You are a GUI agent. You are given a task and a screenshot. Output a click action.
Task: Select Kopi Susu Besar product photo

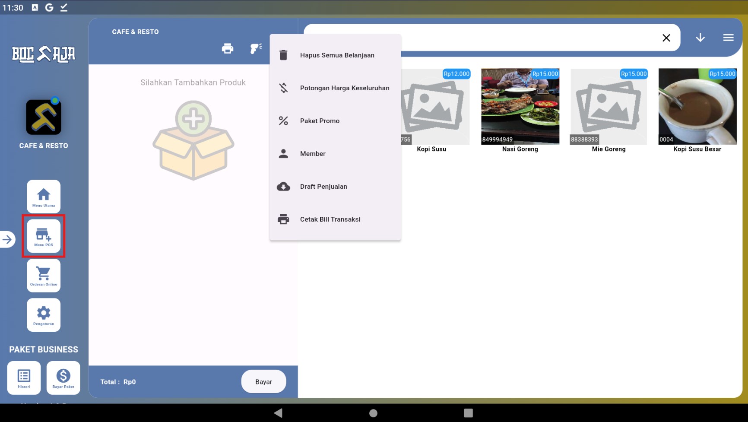pyautogui.click(x=697, y=106)
